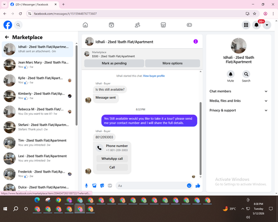
Task: Open the purple conversation info icon
Action: click(196, 42)
